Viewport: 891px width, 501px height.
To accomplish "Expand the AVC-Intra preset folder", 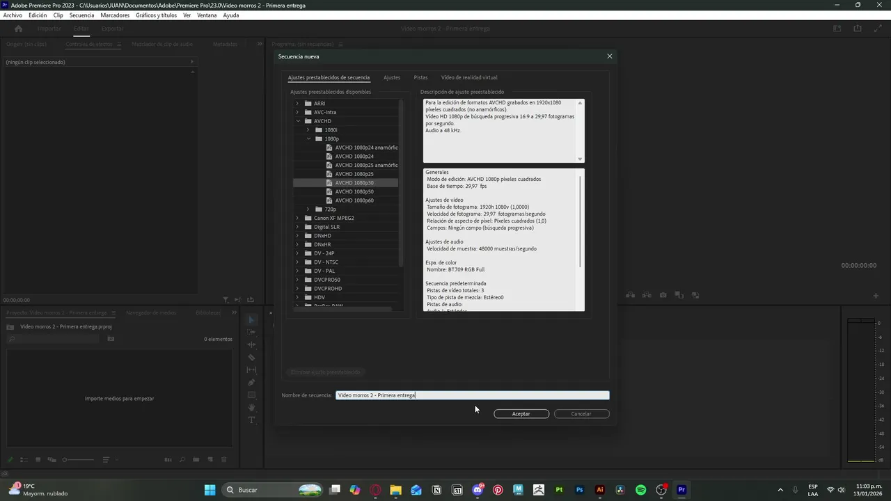I will pos(297,112).
